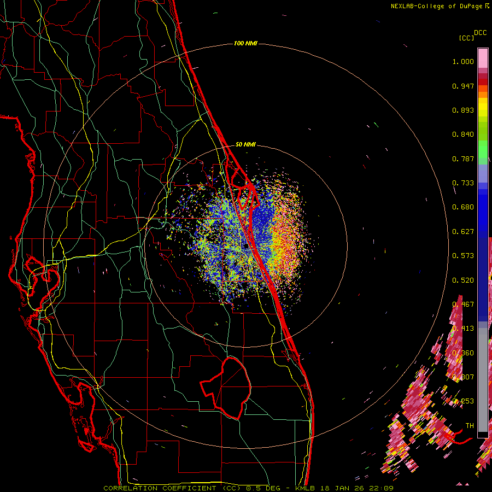Viewport: 492px width, 492px height.
Task: Click the 1.000 scale value
Action: tap(463, 61)
